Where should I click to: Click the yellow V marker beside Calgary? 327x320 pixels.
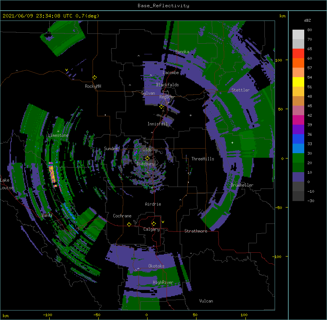163,222
